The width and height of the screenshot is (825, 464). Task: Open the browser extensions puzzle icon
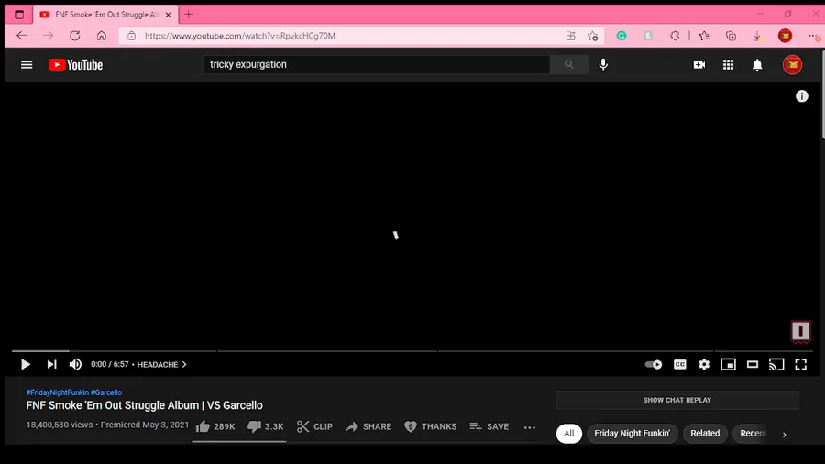coord(675,36)
